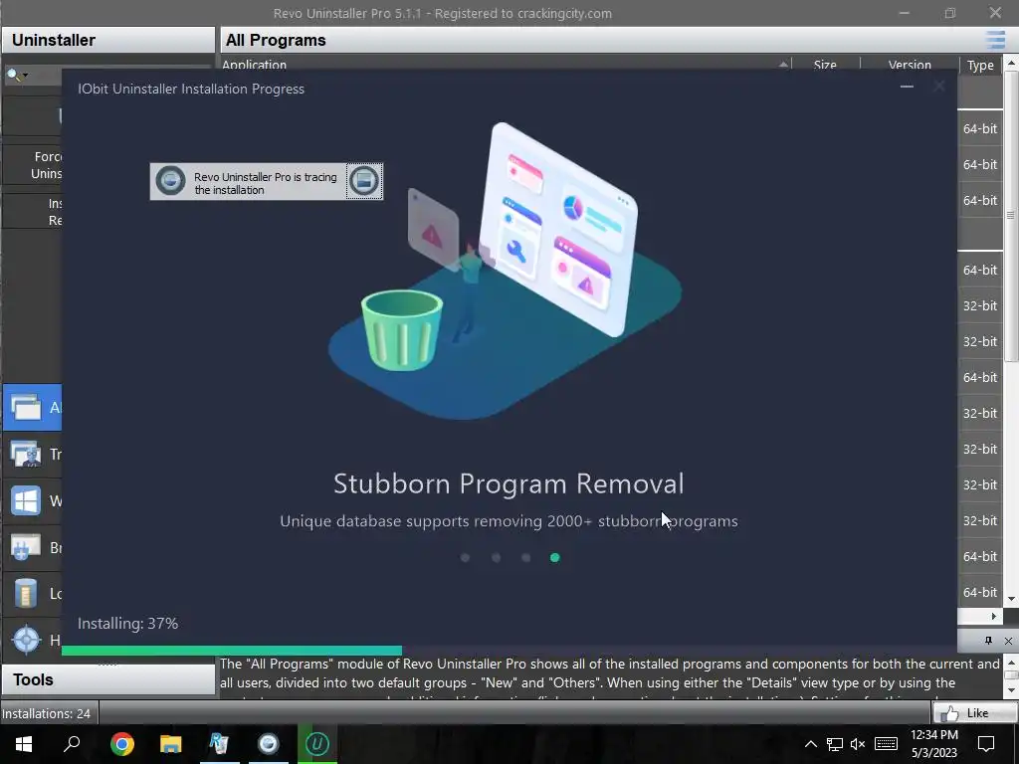Image resolution: width=1019 pixels, height=764 pixels.
Task: Open File Explorer from taskbar
Action: tap(171, 744)
